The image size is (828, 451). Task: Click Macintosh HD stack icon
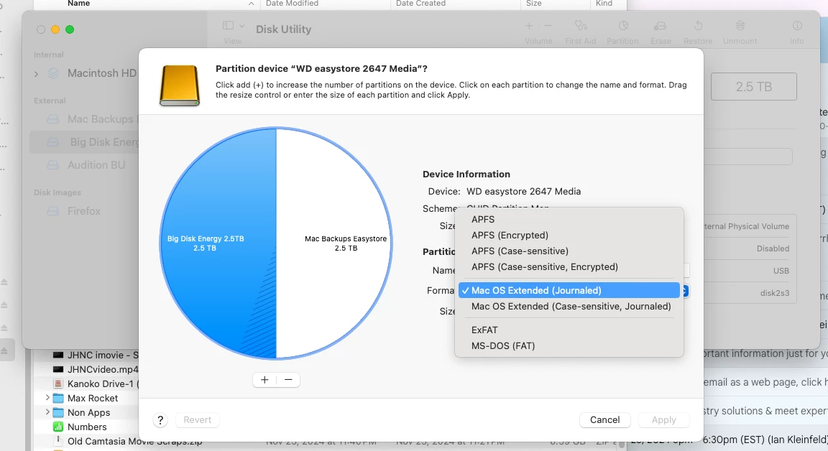53,74
